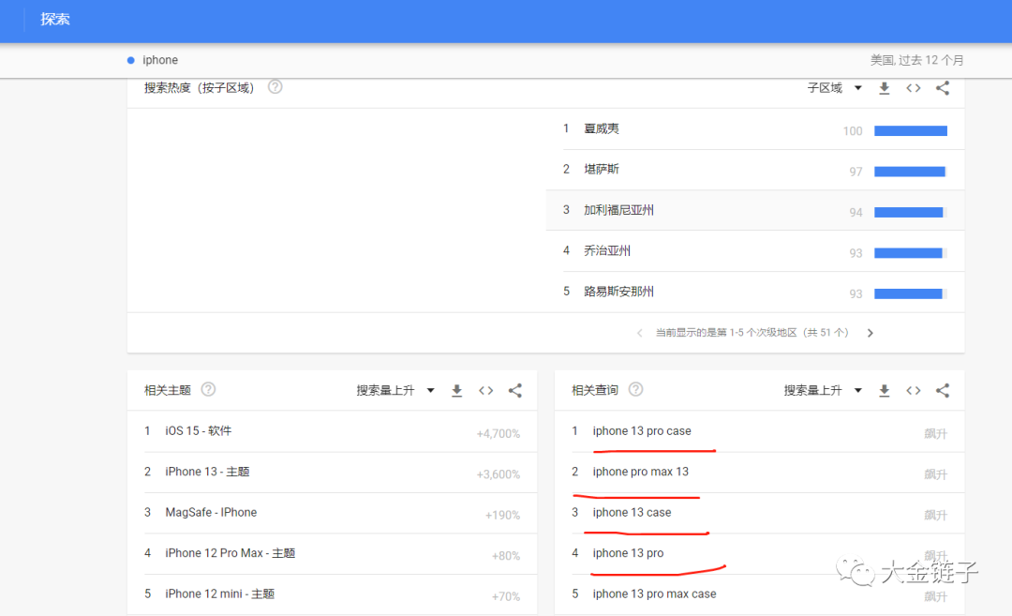This screenshot has width=1012, height=616.
Task: Share the 相关主题 panel
Action: [x=515, y=391]
